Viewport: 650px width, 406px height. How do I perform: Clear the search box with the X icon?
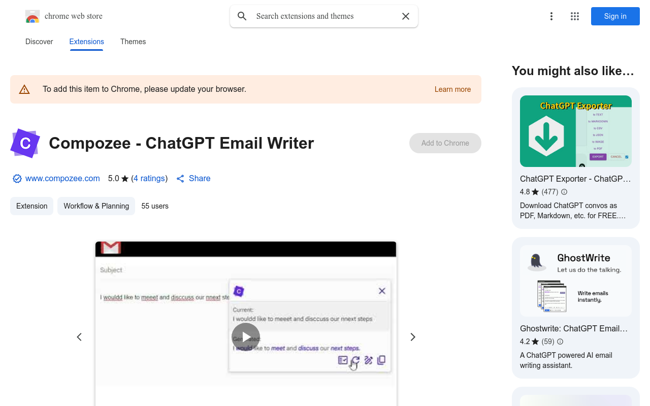tap(406, 16)
